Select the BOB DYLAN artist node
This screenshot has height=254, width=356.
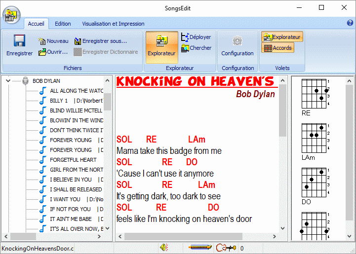coord(46,81)
